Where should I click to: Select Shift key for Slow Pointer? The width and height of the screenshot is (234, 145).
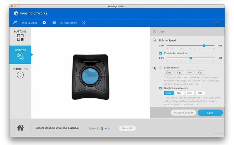(190, 72)
